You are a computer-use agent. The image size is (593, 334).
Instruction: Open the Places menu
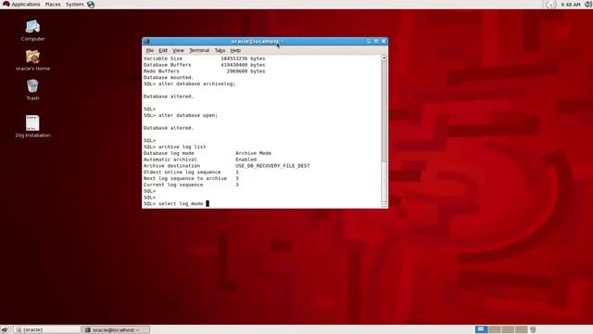pyautogui.click(x=53, y=5)
